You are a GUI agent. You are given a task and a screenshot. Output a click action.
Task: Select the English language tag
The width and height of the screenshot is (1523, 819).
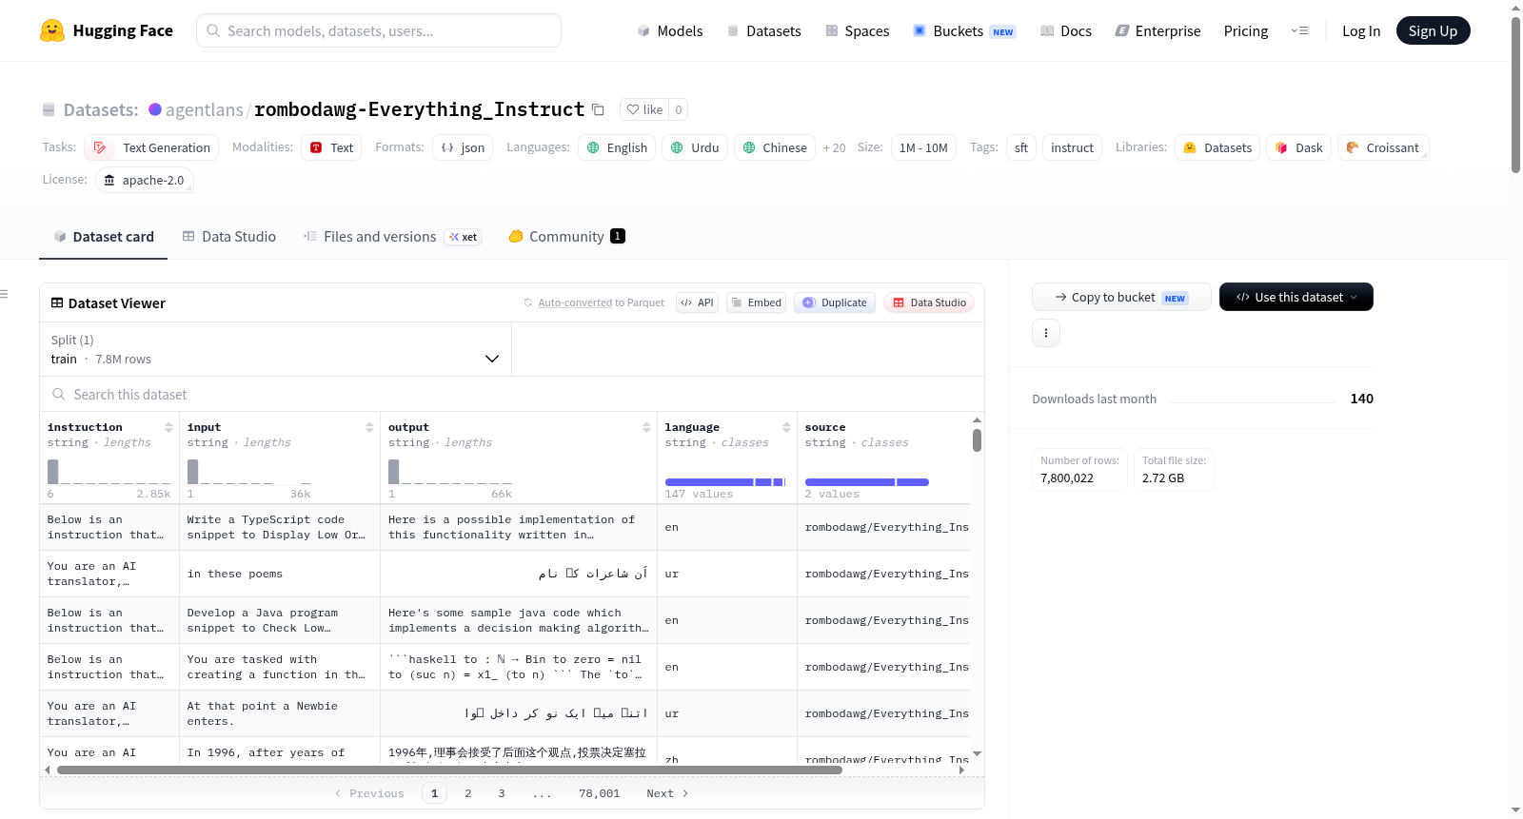(x=617, y=147)
